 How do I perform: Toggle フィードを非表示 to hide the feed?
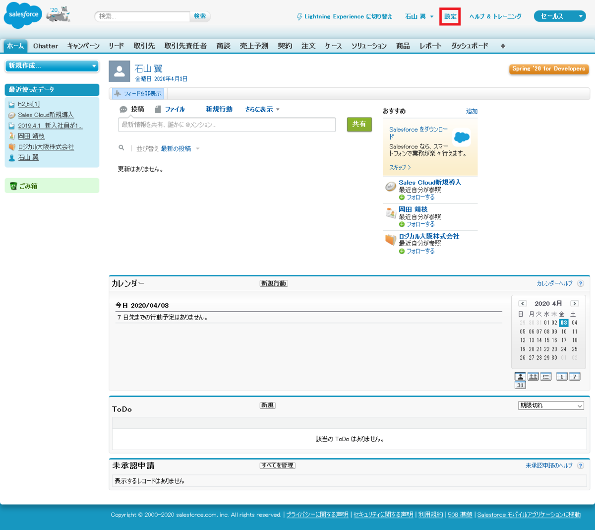tap(137, 93)
